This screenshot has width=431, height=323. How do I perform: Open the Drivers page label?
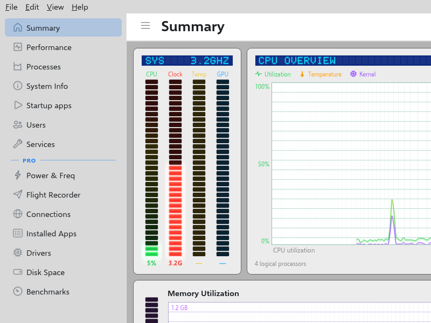click(x=38, y=253)
